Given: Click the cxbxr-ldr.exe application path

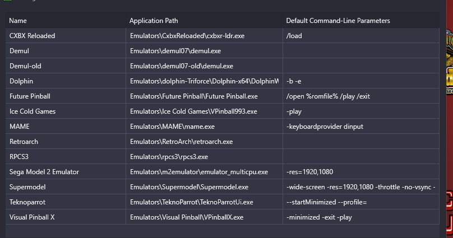Looking at the screenshot, I should (x=187, y=36).
